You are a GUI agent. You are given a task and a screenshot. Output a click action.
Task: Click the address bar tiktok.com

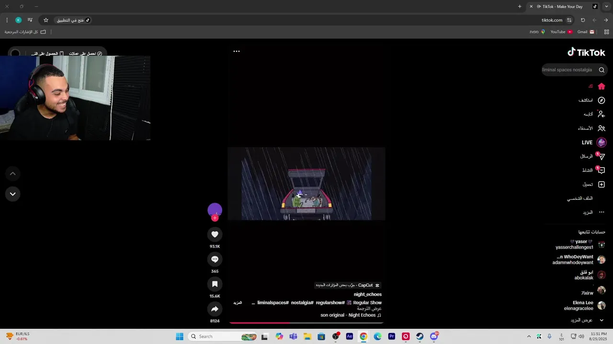[x=552, y=20]
